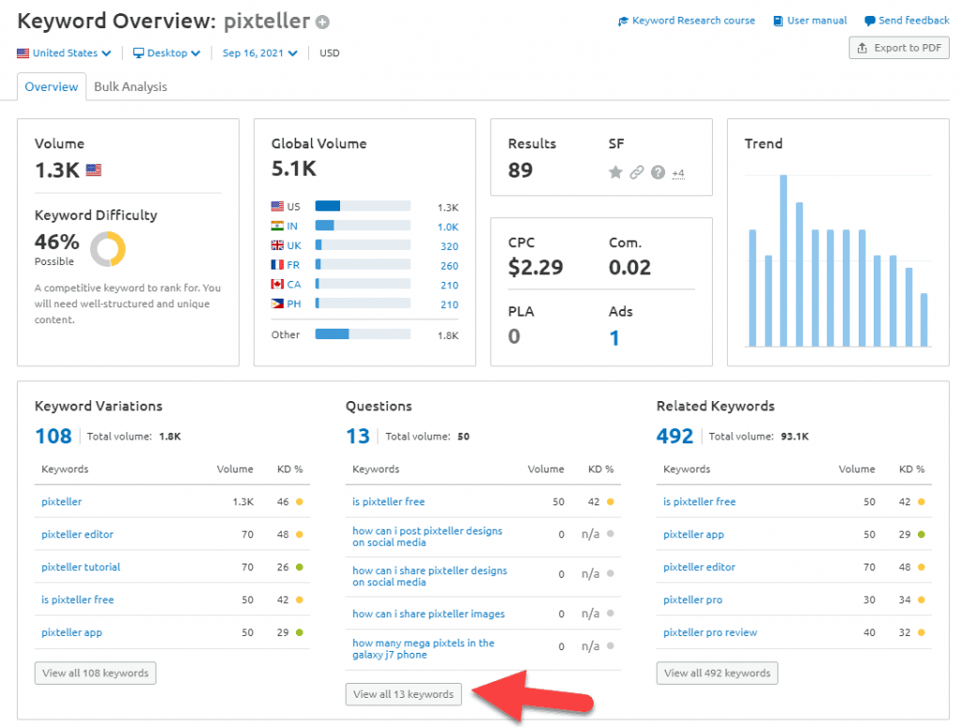Click KD % header in Related Keywords table

tap(911, 469)
